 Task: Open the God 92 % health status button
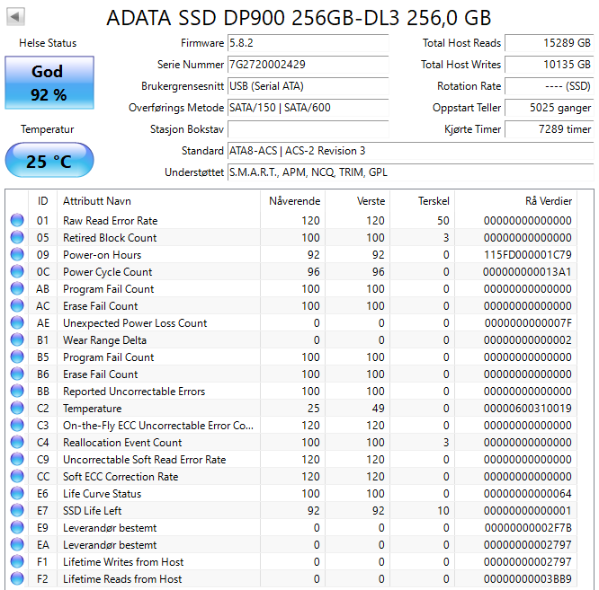[49, 83]
